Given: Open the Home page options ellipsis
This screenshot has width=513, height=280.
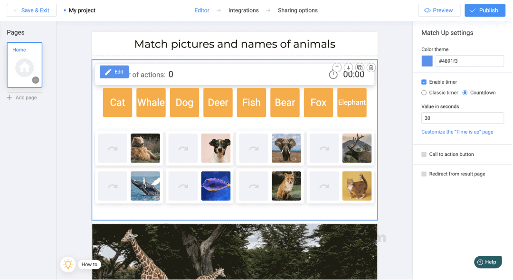Looking at the screenshot, I should (x=35, y=80).
